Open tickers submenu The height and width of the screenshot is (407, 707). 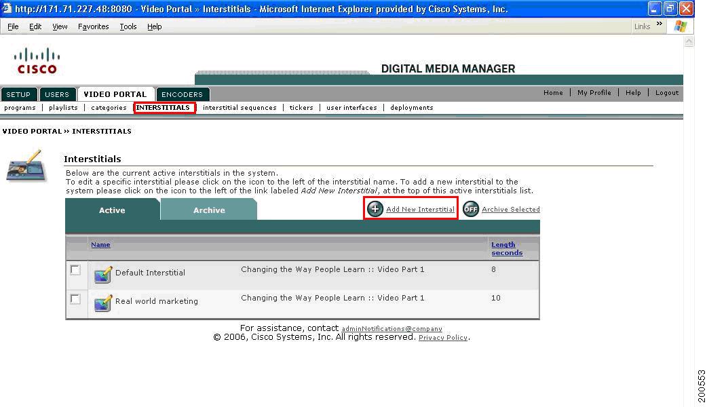point(301,108)
